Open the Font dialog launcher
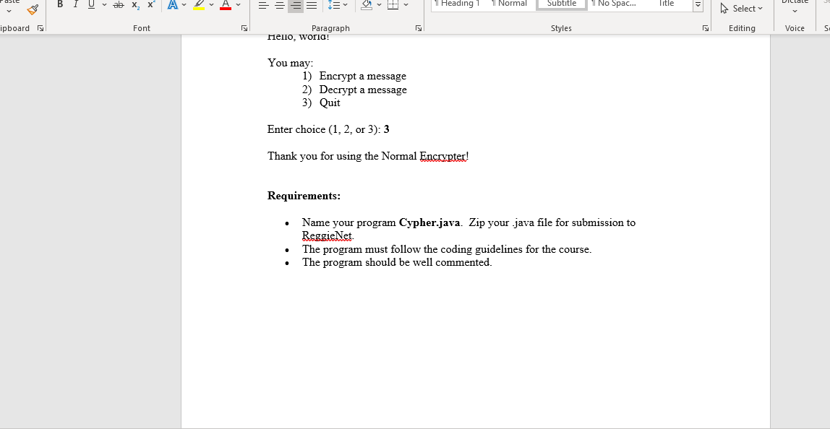The width and height of the screenshot is (830, 429). point(244,27)
